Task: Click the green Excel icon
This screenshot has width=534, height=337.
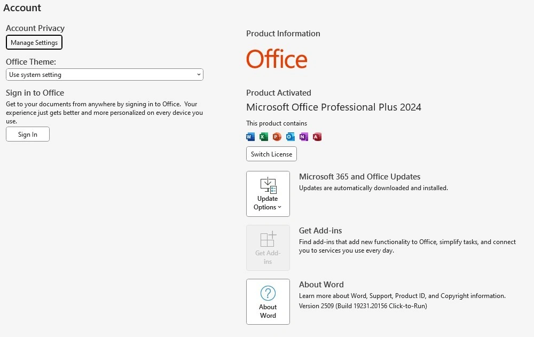Action: pyautogui.click(x=264, y=137)
